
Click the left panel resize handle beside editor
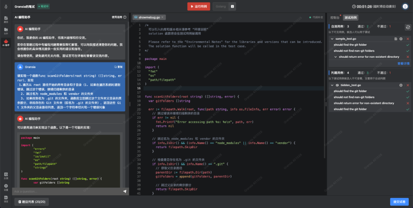(130, 104)
